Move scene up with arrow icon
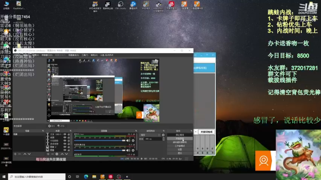This screenshot has width=321, height=180. (x=25, y=154)
